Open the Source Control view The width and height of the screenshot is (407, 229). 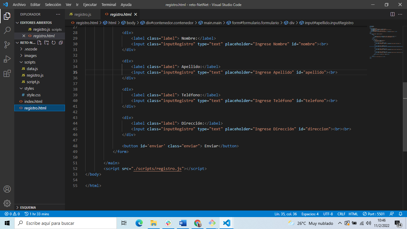(7, 45)
